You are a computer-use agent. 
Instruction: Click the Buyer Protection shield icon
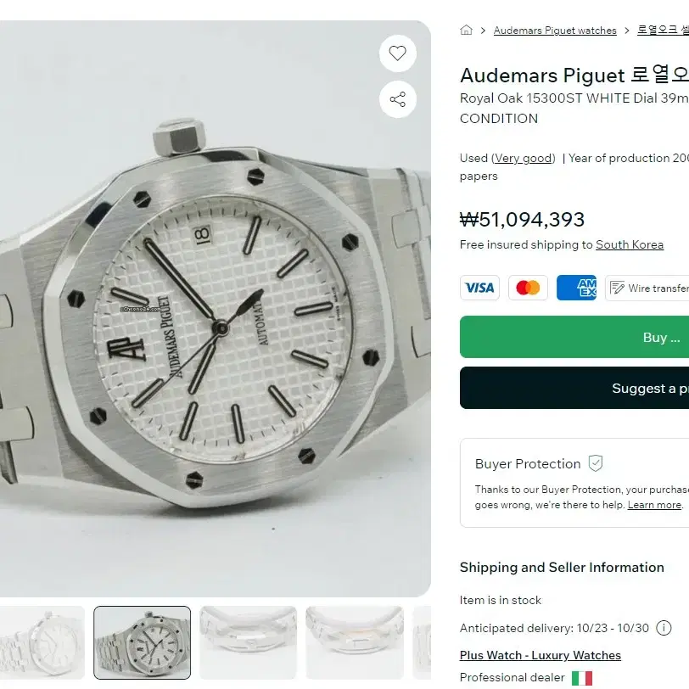[596, 463]
